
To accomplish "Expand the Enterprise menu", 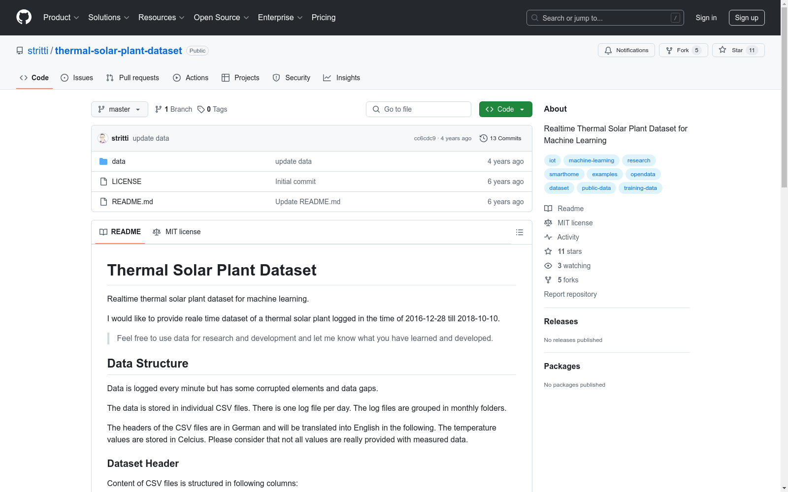I will coord(280,18).
